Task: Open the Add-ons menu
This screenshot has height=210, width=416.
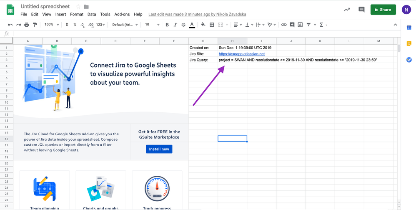Action: click(x=122, y=14)
